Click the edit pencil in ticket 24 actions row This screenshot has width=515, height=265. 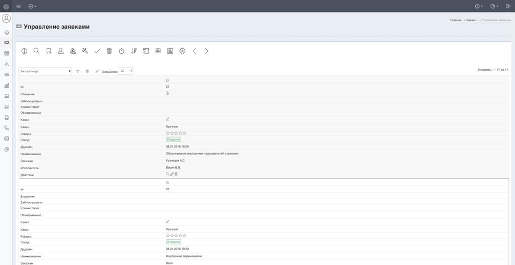tap(172, 174)
